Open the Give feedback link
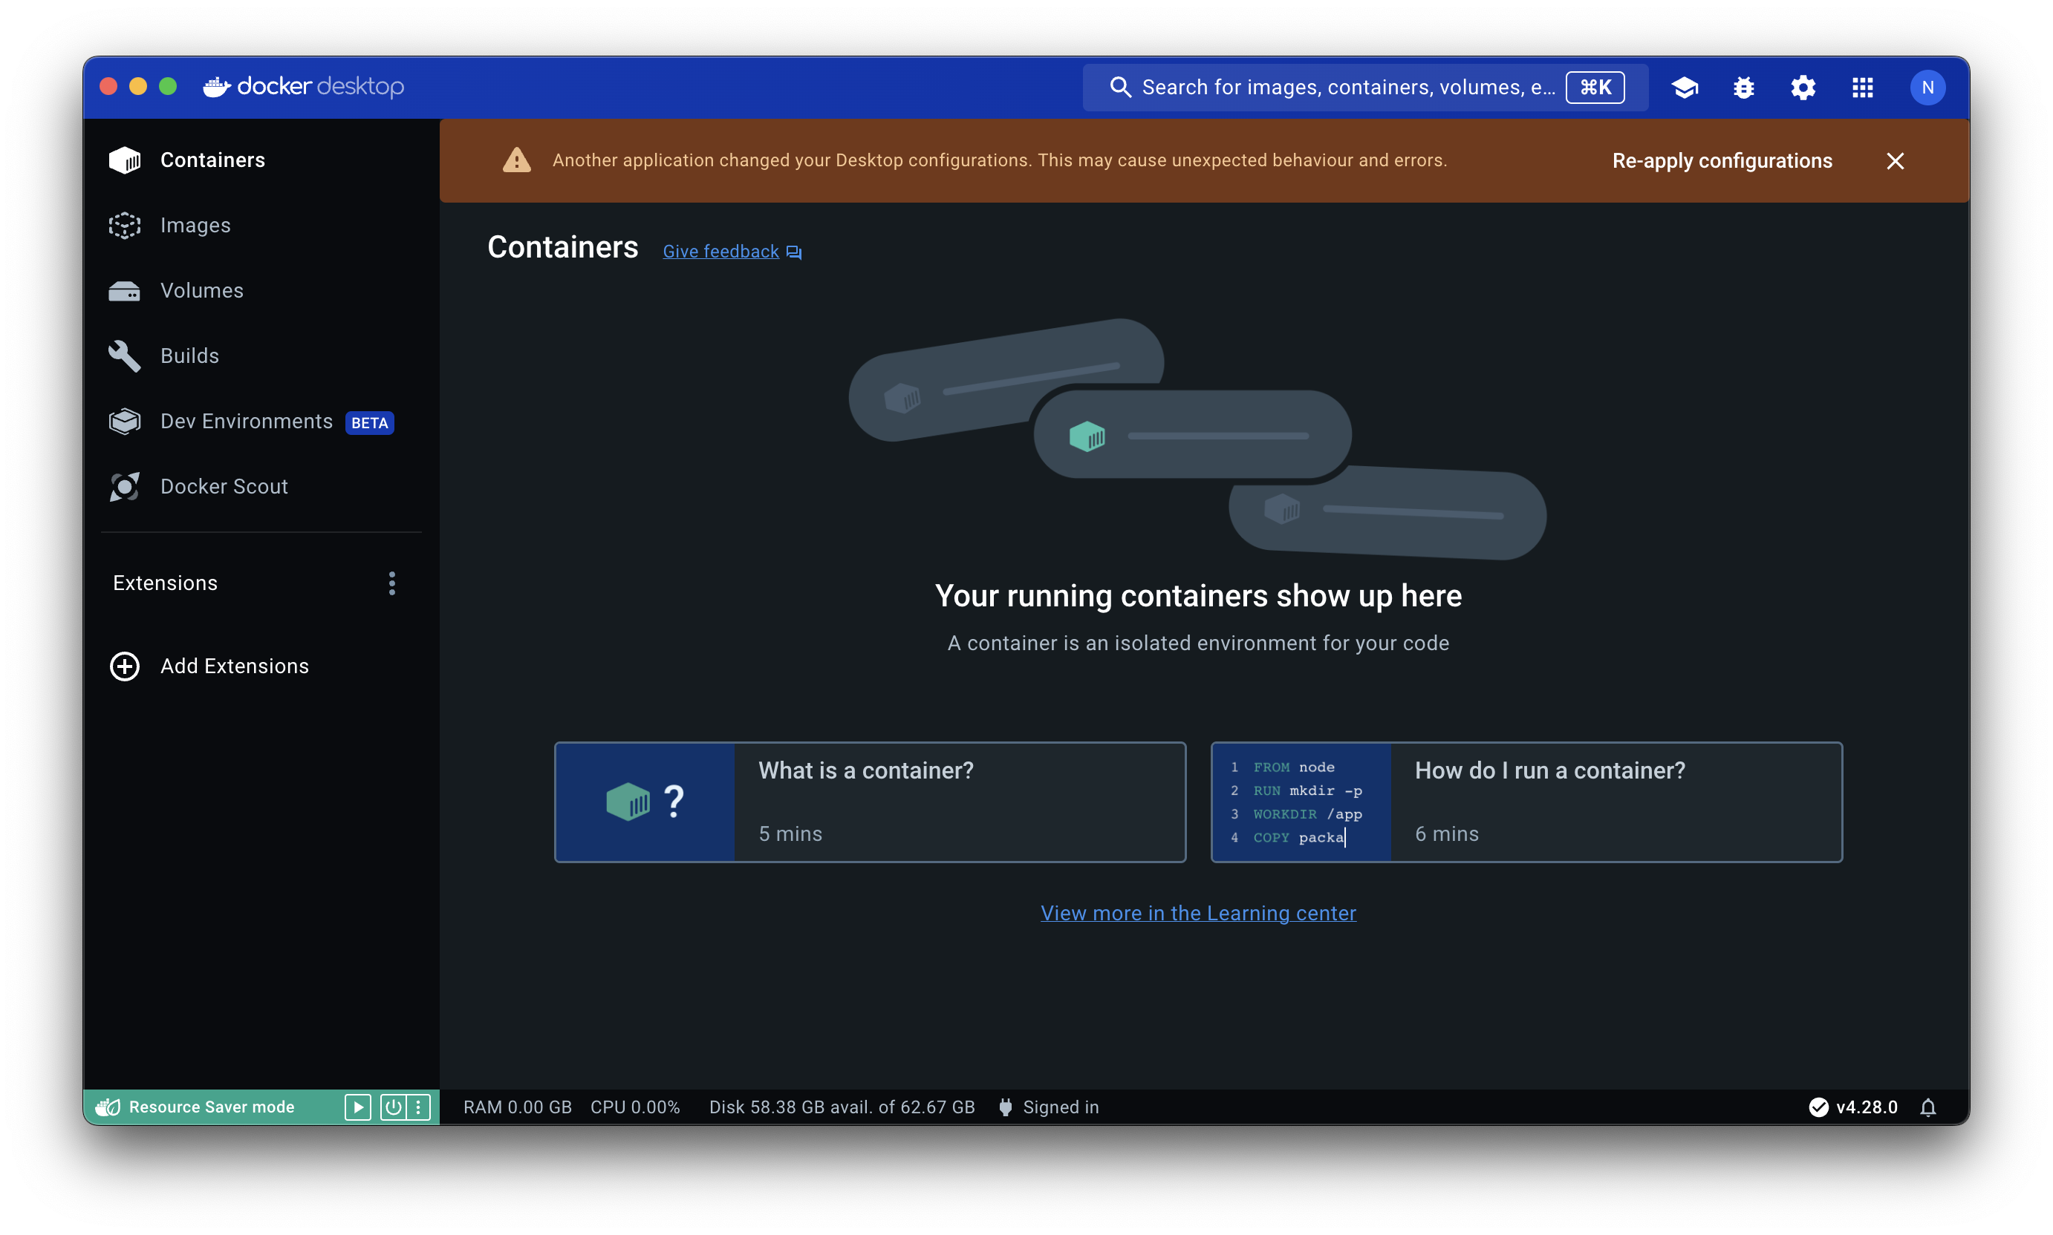This screenshot has height=1235, width=2053. click(720, 252)
